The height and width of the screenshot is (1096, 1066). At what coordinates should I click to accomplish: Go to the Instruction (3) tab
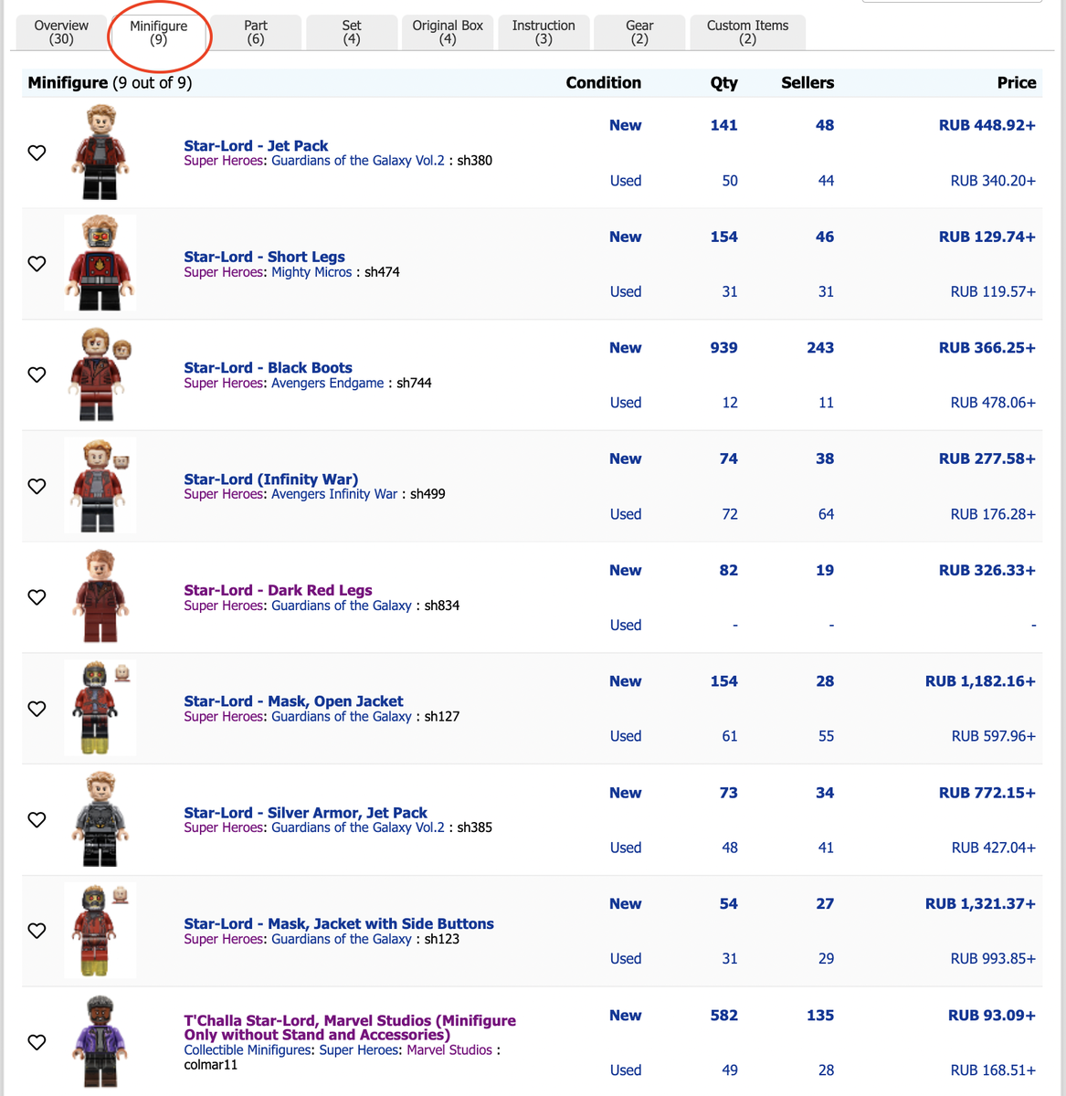(544, 32)
